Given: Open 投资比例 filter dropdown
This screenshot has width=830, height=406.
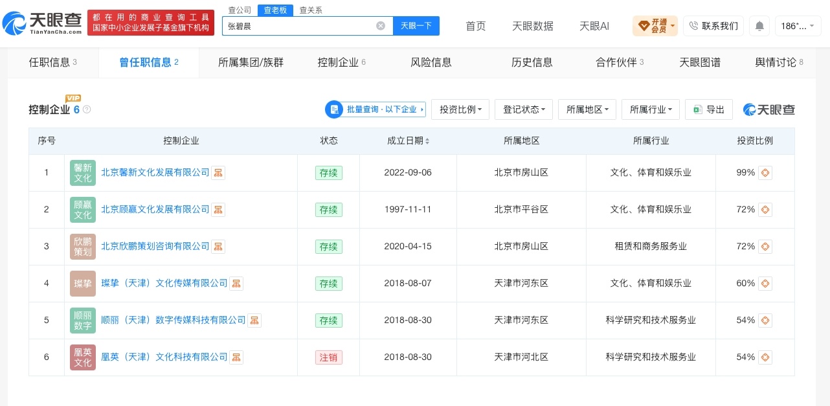Looking at the screenshot, I should click(x=460, y=109).
